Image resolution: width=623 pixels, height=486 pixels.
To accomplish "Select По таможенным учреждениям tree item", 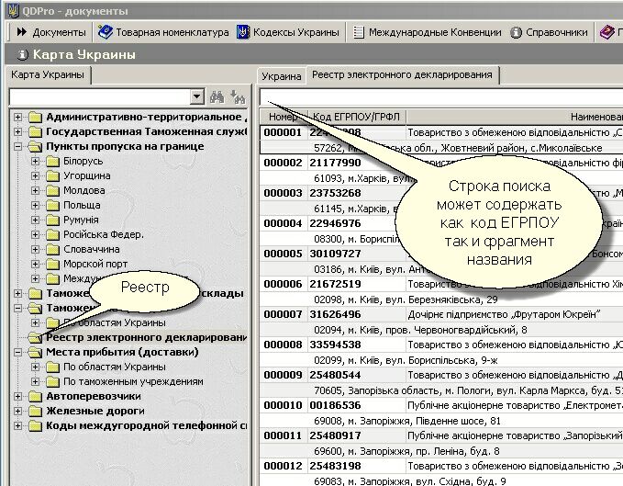I will tap(134, 382).
